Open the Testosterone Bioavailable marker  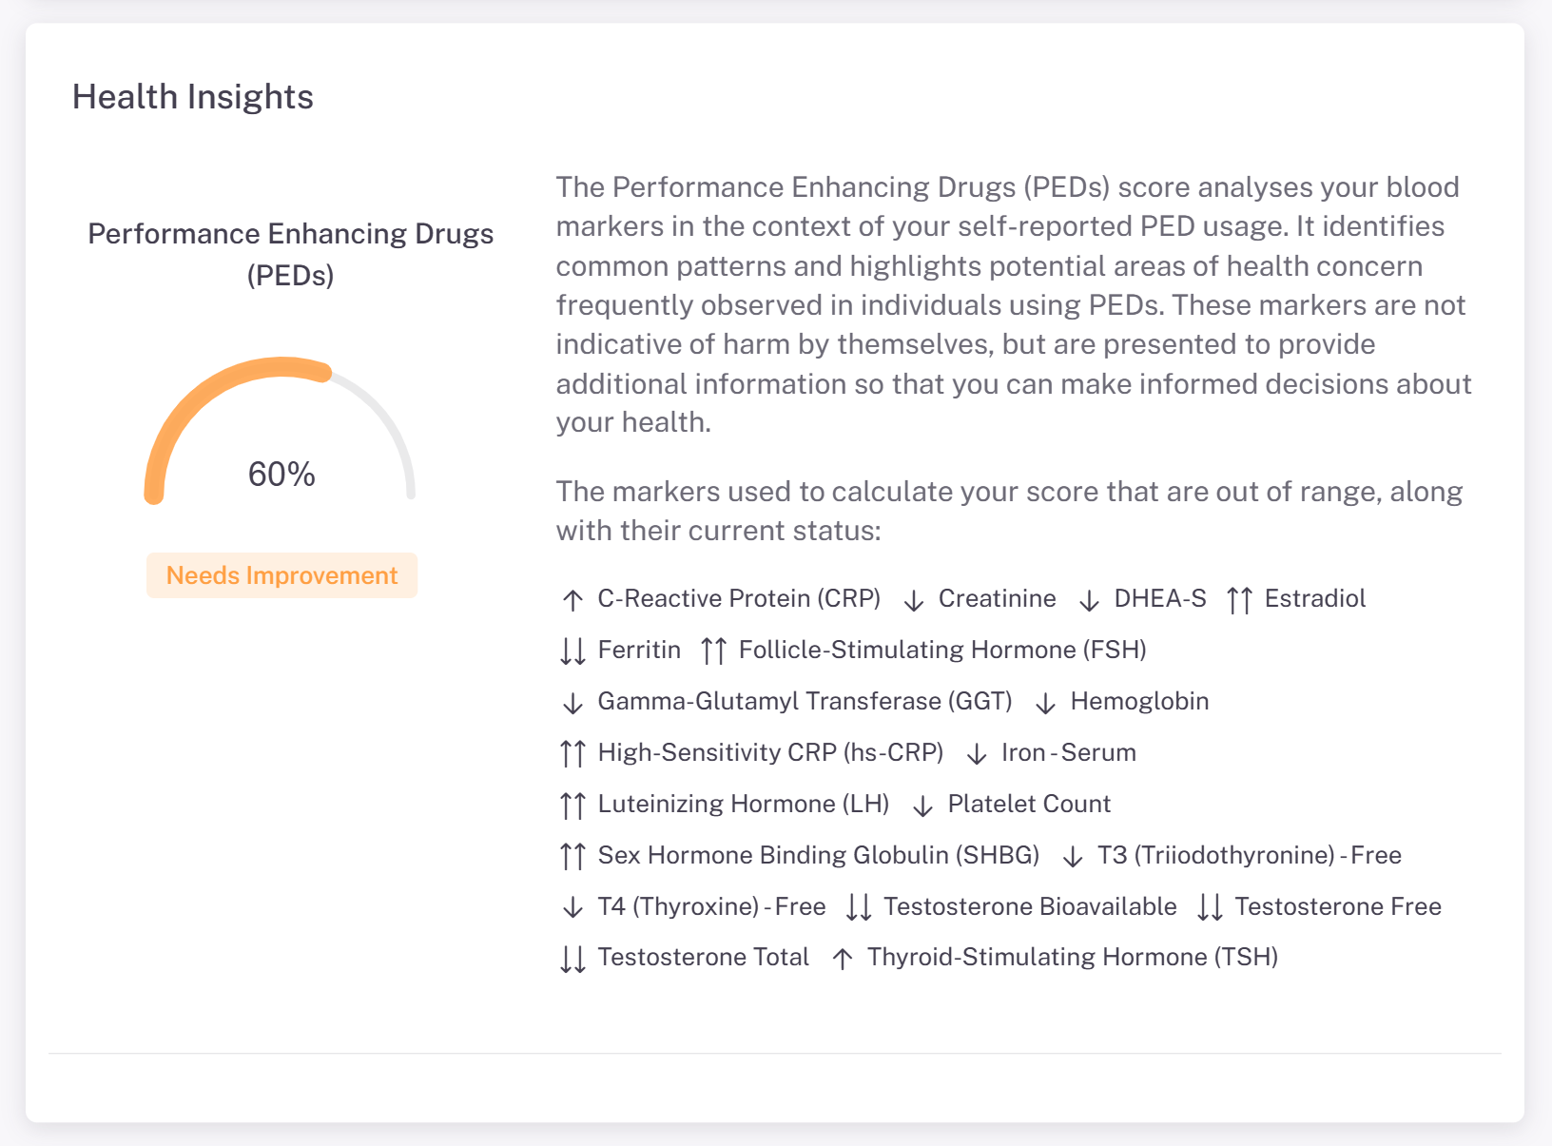pyautogui.click(x=1030, y=906)
